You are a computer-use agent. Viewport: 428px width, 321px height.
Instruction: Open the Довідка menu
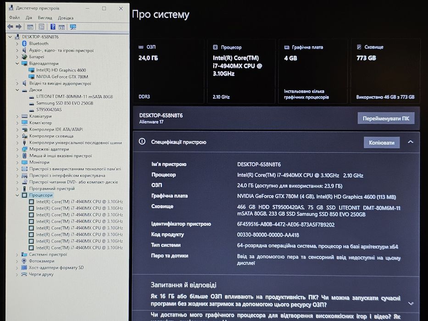pos(66,18)
